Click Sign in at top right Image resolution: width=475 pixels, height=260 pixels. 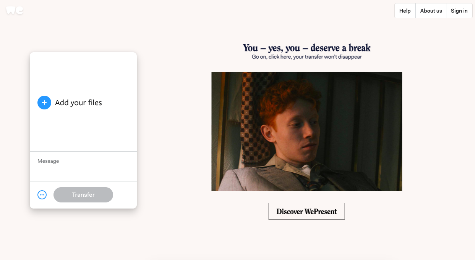coord(459,11)
